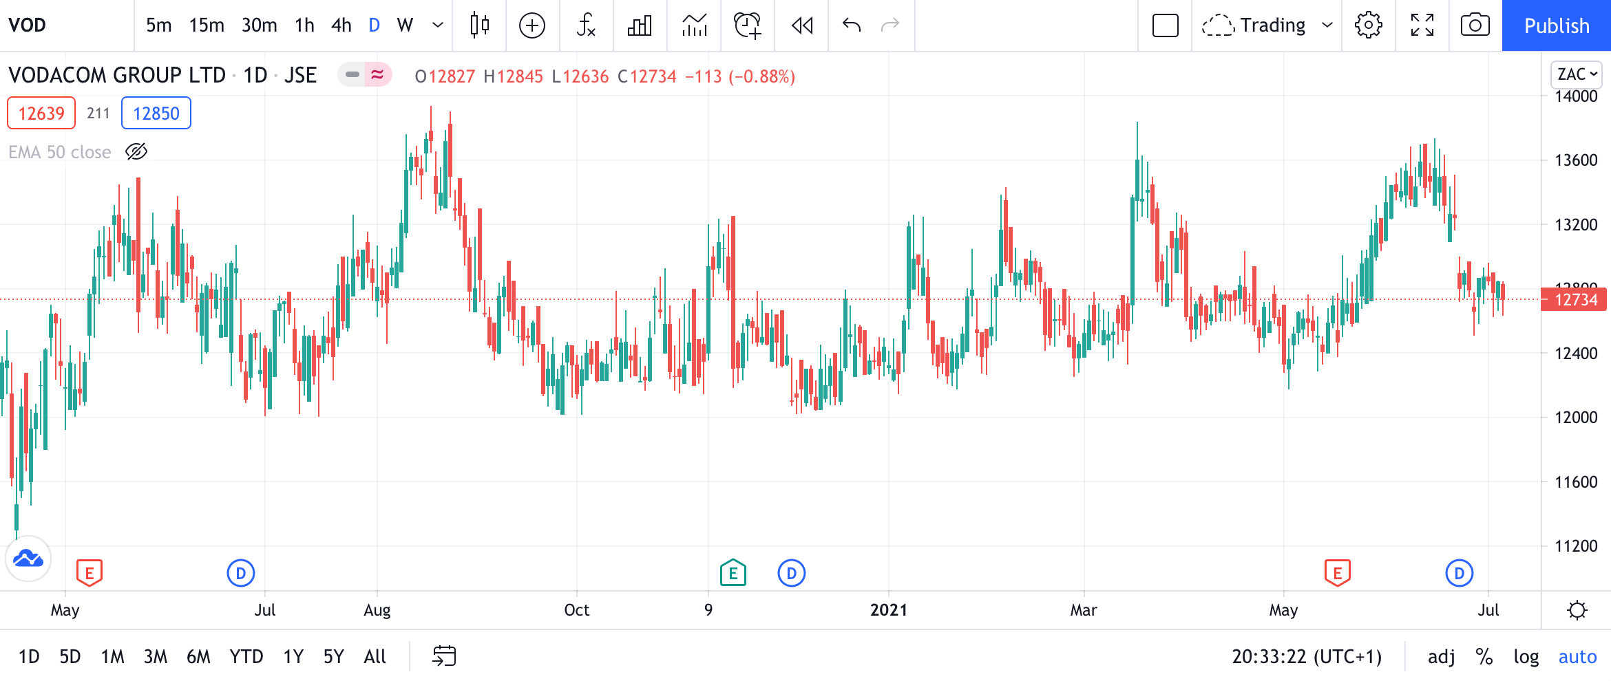Show the hidden EMA 50 indicator

[136, 151]
